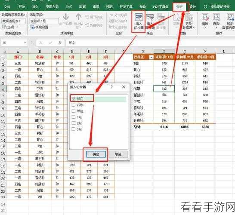
Task: Click Group Field (分组字段) in 组合 group
Action: (118, 27)
